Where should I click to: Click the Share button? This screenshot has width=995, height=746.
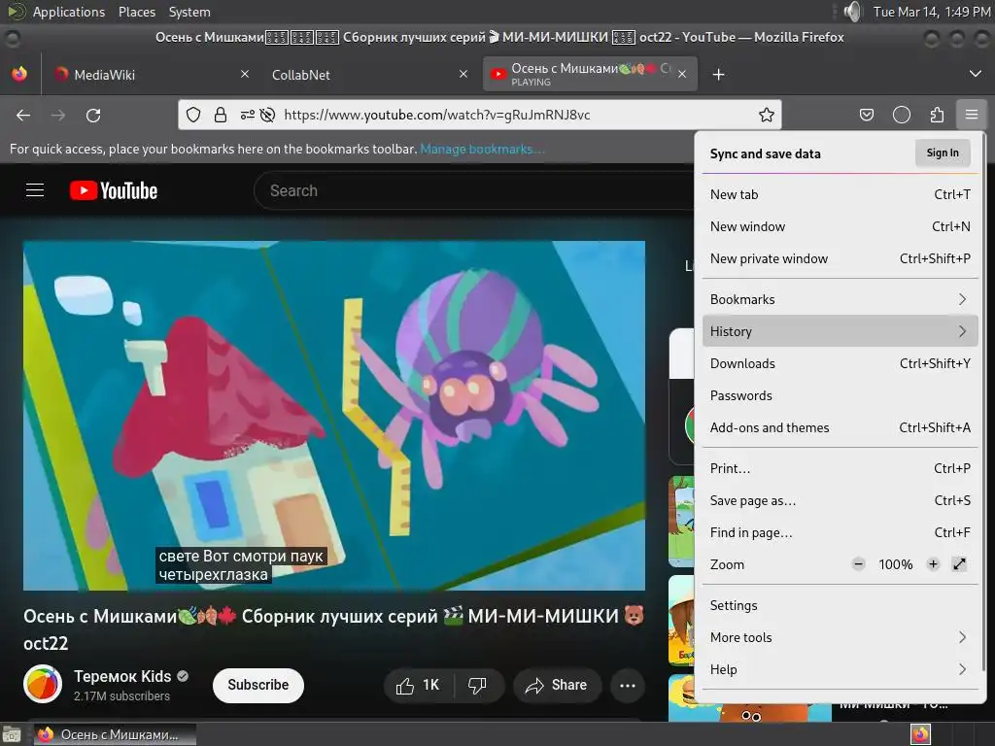pyautogui.click(x=557, y=685)
